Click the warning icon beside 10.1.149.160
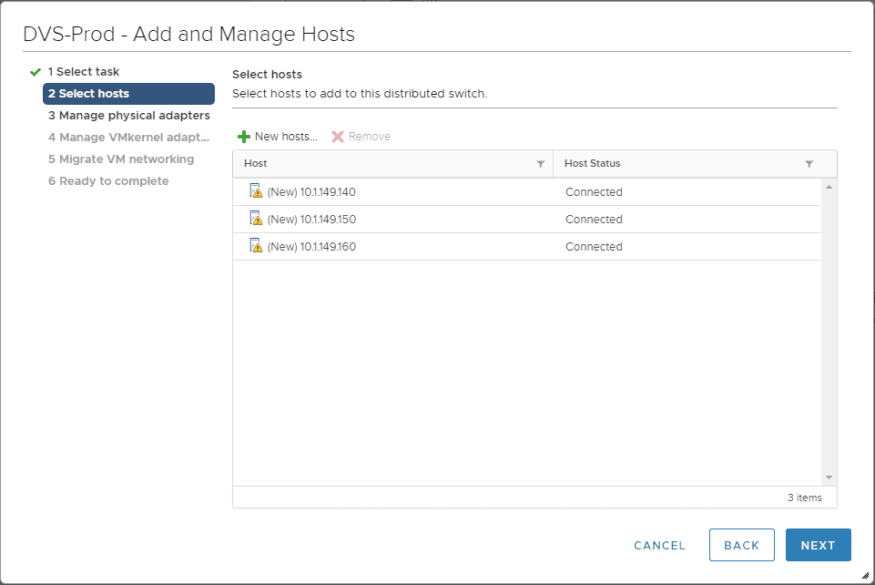 [256, 246]
